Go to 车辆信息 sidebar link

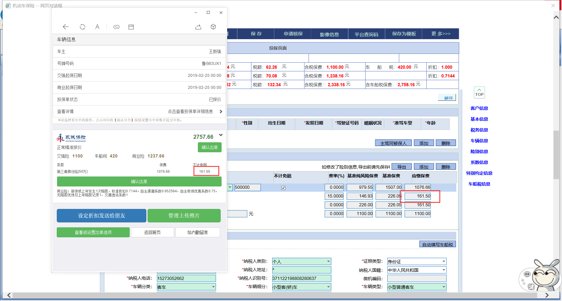[x=479, y=141]
